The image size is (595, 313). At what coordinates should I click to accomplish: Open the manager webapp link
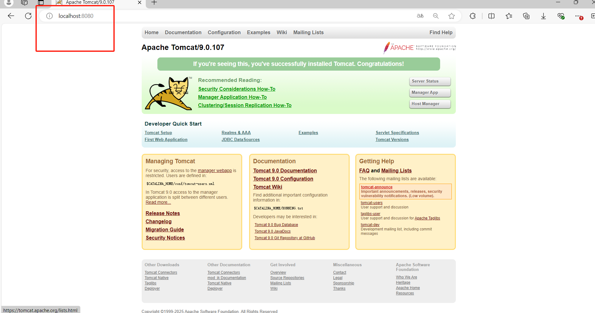point(215,171)
